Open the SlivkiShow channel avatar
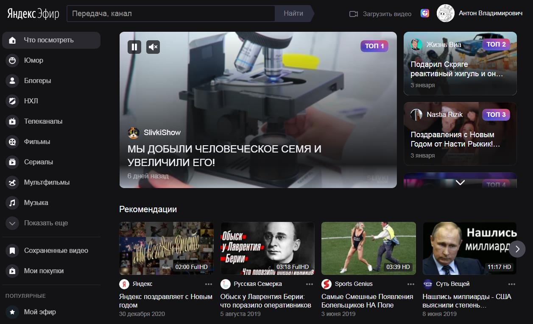533x324 pixels. 134,133
